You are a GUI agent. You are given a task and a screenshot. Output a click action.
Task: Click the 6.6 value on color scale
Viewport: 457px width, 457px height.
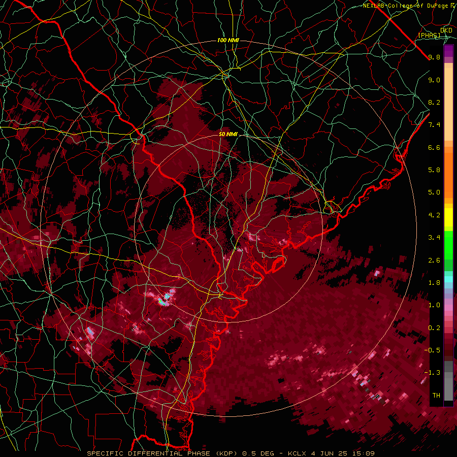[x=434, y=147]
